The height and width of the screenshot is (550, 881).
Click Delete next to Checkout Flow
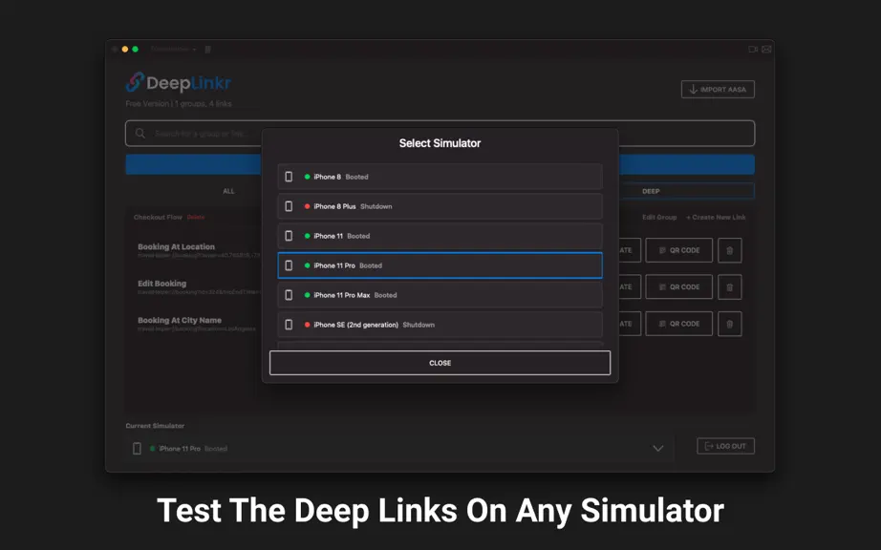click(x=196, y=217)
